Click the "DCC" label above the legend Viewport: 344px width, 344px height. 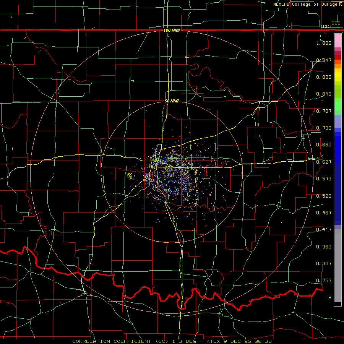point(336,23)
